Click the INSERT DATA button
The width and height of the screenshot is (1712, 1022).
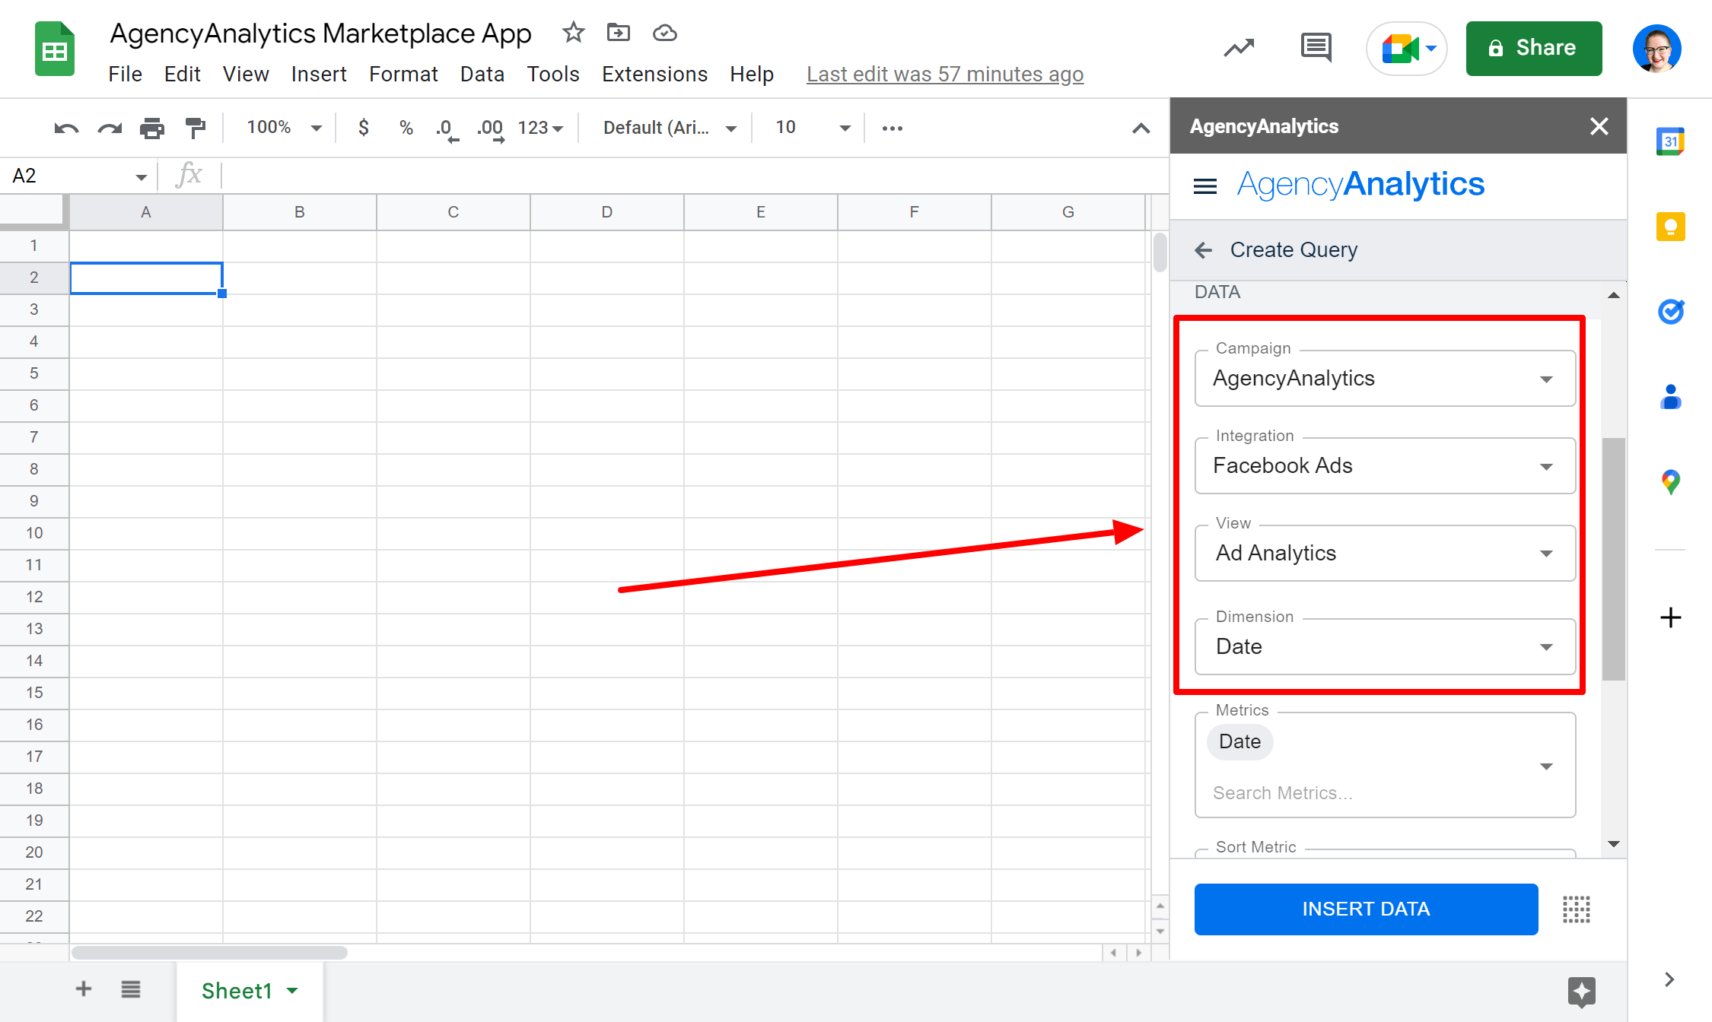tap(1365, 908)
